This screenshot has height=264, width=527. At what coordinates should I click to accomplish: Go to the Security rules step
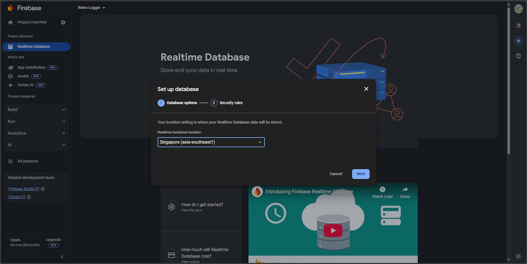(x=226, y=103)
